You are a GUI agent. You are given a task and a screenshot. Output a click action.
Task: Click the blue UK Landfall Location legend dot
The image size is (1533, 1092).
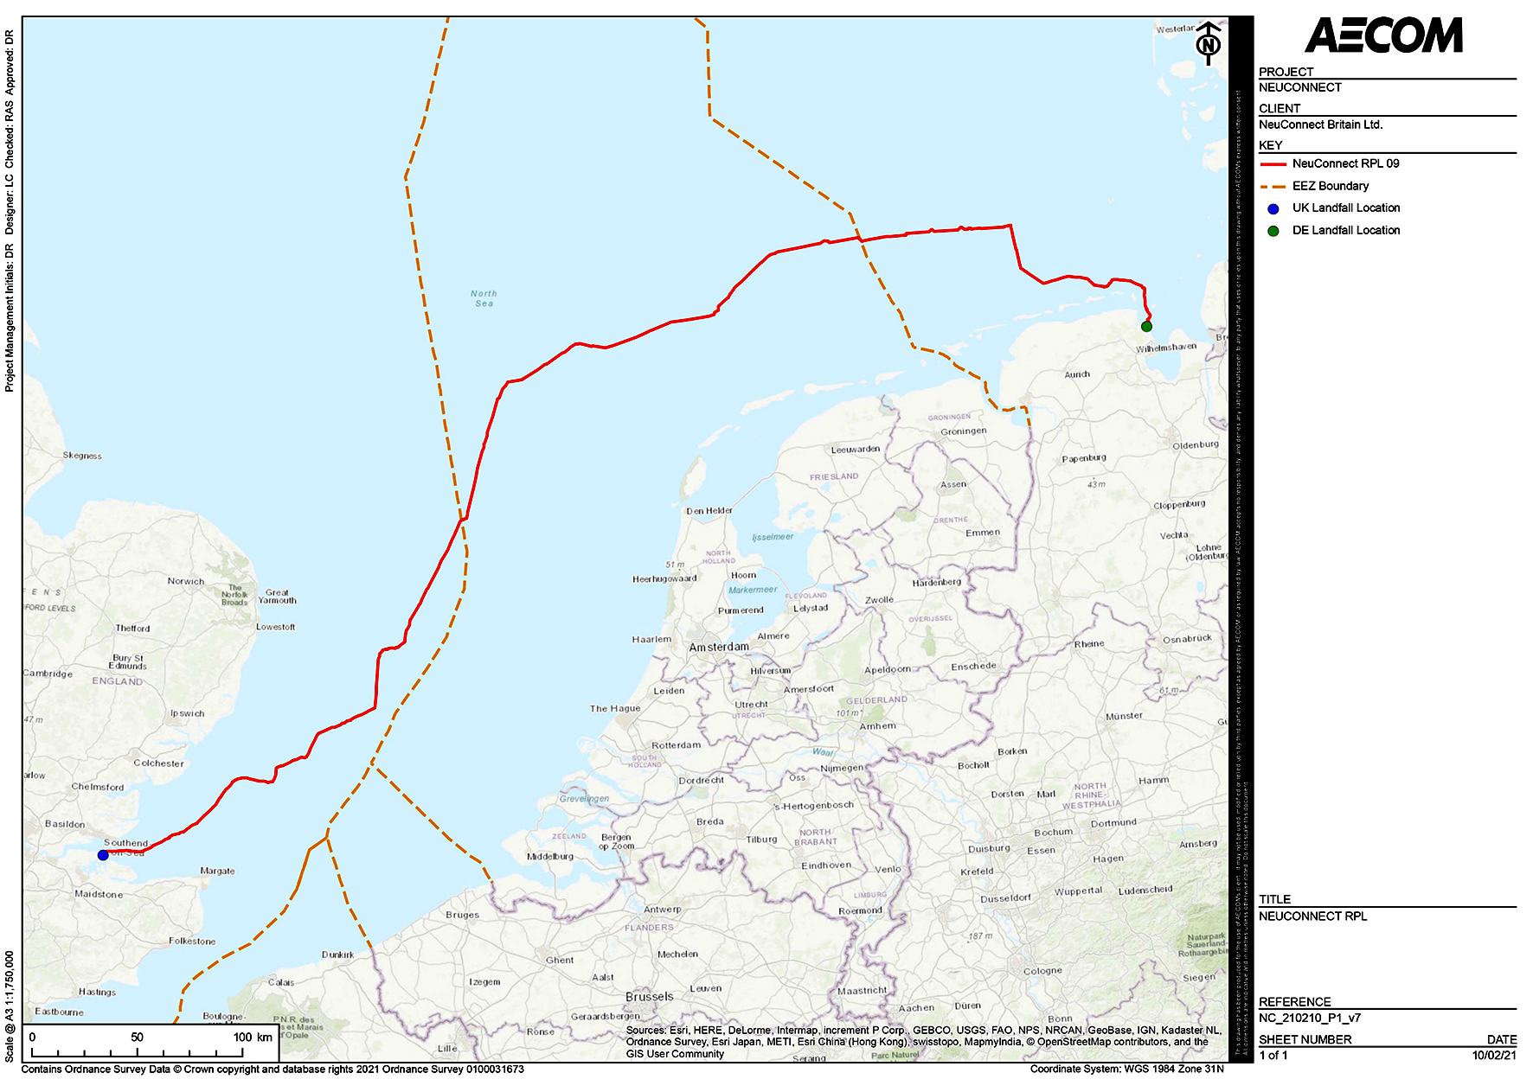click(x=1273, y=208)
